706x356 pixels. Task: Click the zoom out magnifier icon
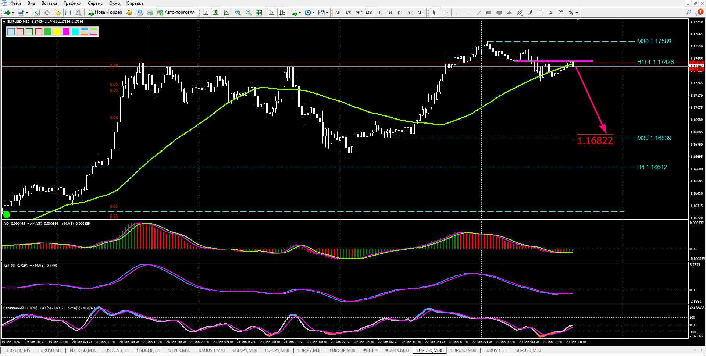tap(249, 13)
